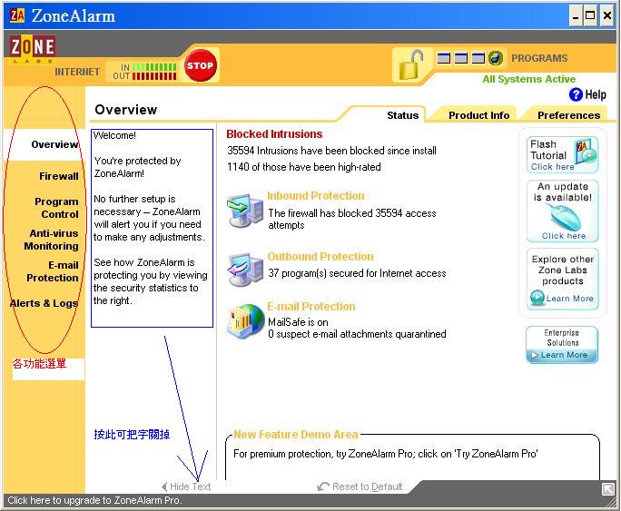621x511 pixels.
Task: Click the ZA title bar icon
Action: [17, 15]
